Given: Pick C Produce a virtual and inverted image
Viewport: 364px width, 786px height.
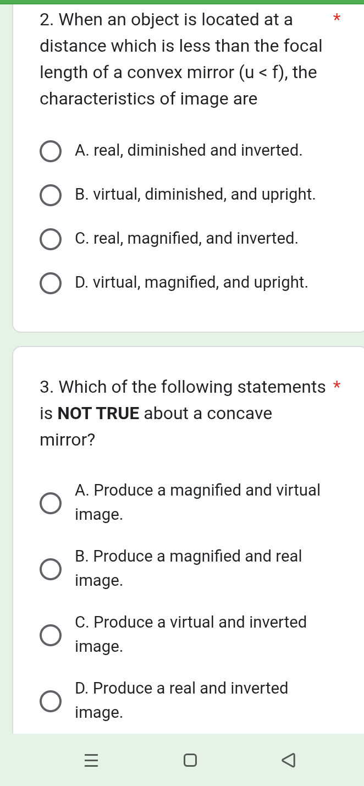Looking at the screenshot, I should [x=51, y=635].
